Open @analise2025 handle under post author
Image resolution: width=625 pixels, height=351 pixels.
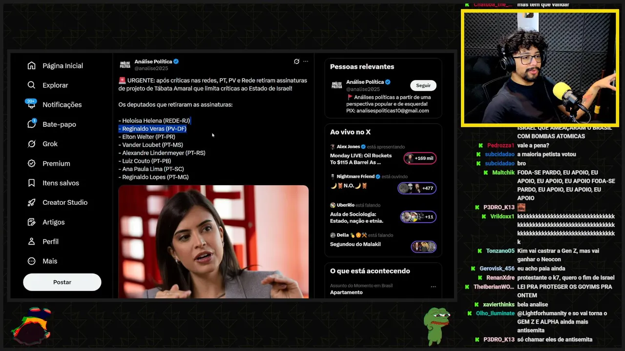pos(151,68)
